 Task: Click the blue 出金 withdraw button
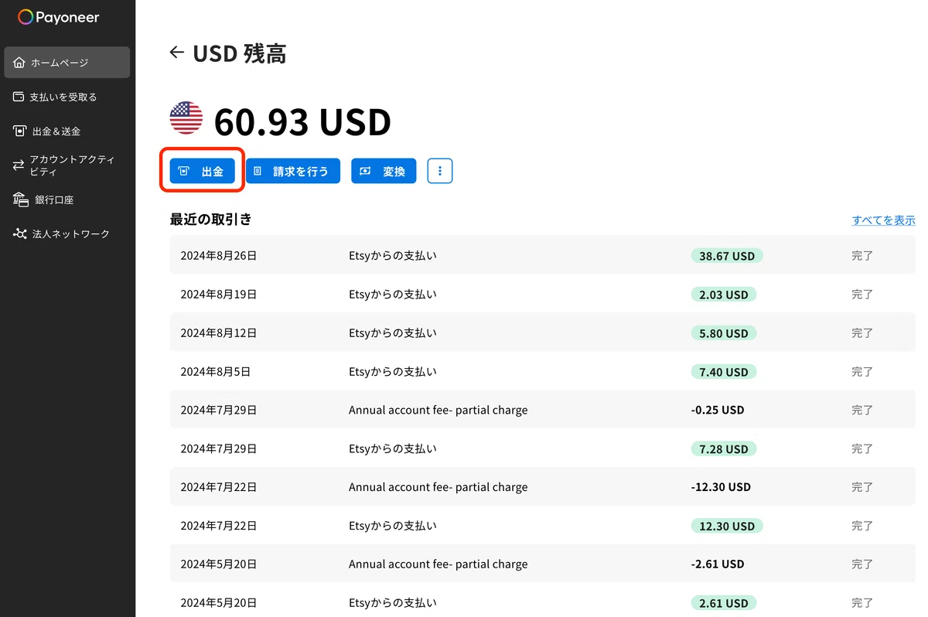[x=203, y=171]
